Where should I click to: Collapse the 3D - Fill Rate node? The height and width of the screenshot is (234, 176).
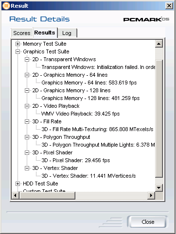27,121
